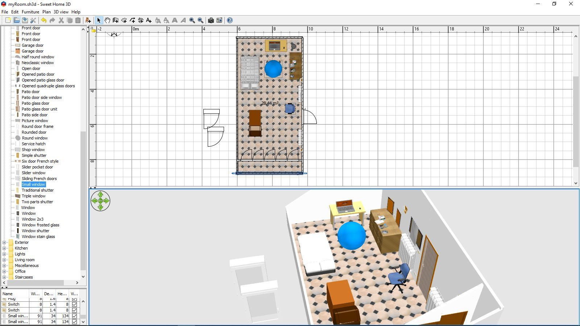580x326 pixels.
Task: Activate the Pan hand tool
Action: point(107,20)
